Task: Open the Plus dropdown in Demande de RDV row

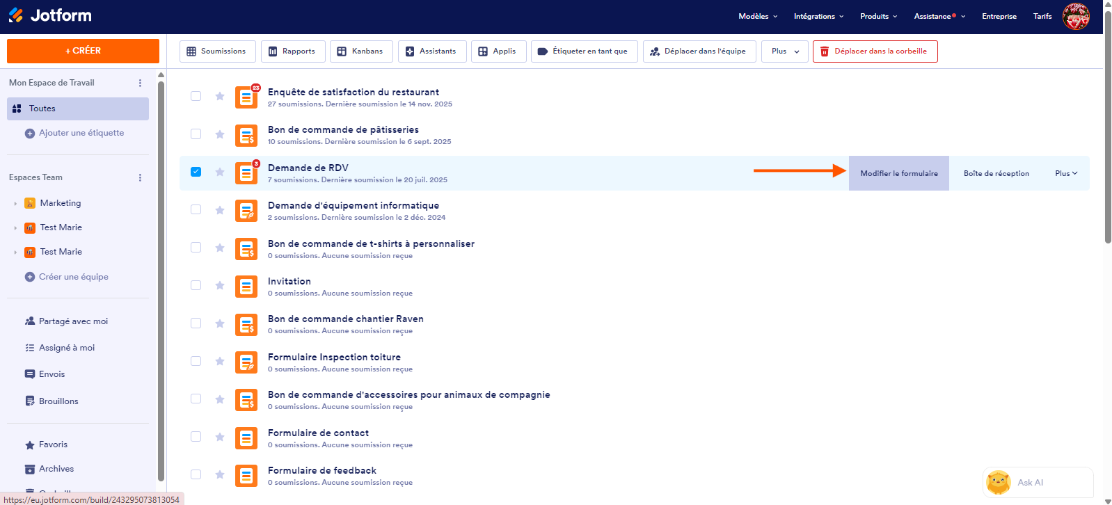Action: coord(1066,173)
